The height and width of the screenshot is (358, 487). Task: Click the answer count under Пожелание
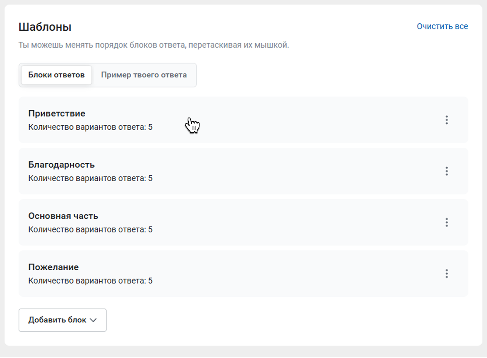(x=90, y=281)
